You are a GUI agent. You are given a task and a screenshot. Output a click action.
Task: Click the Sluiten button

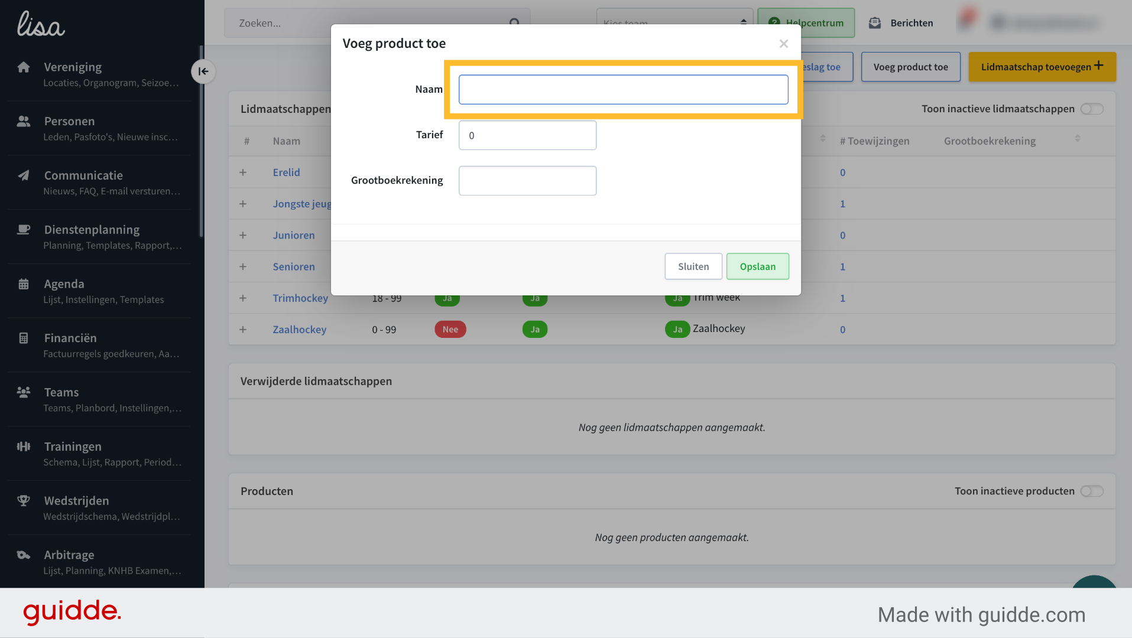pos(693,266)
